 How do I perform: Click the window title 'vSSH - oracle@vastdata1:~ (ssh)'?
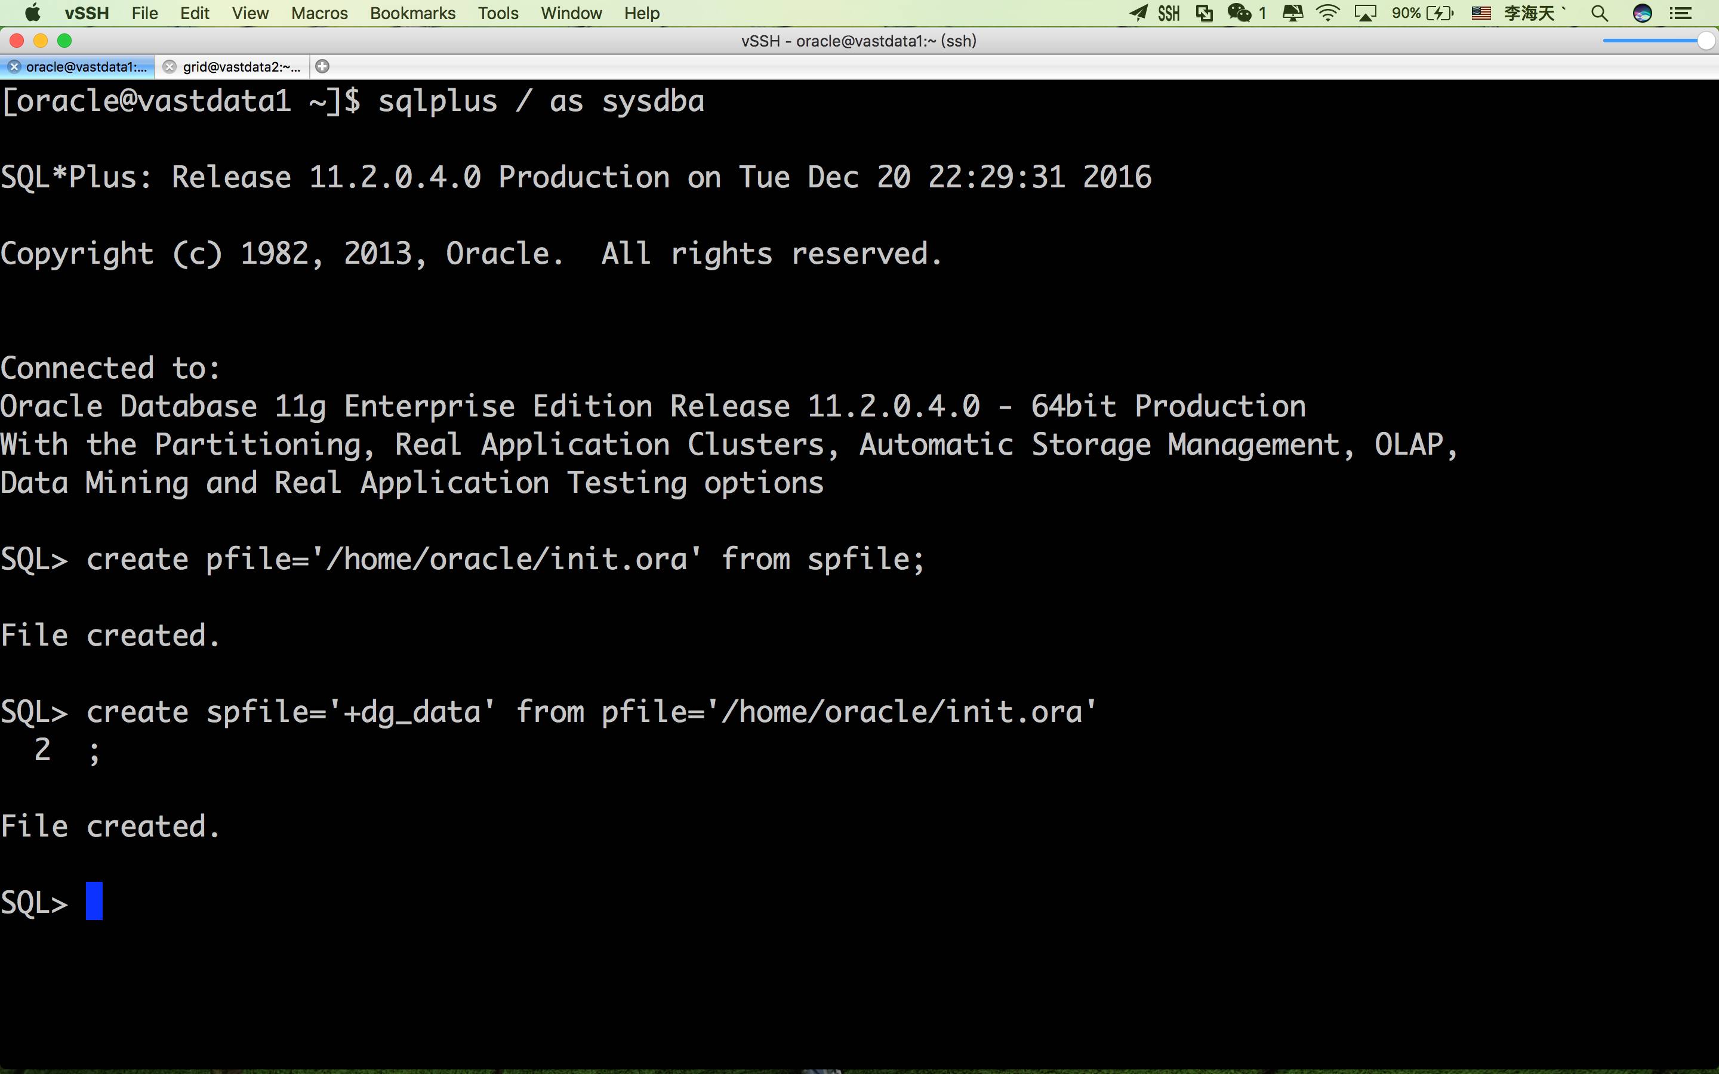(x=859, y=41)
